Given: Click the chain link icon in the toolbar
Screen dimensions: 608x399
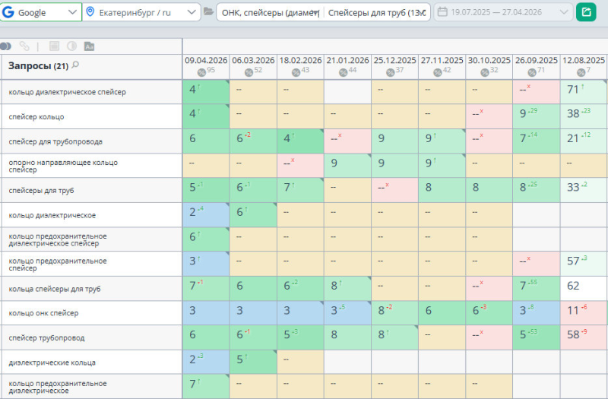Looking at the screenshot, I should coord(24,46).
